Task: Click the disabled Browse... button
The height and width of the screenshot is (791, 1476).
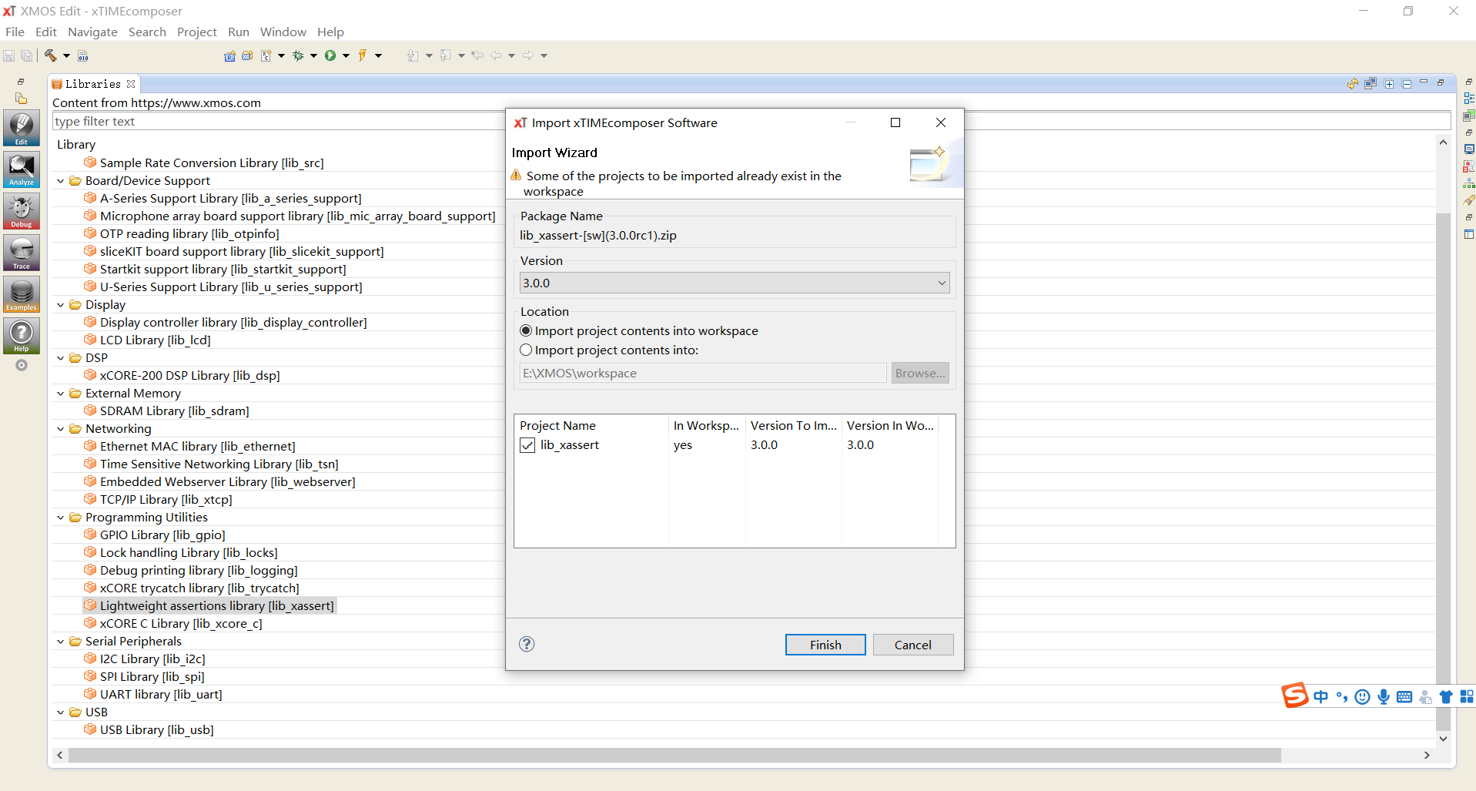Action: tap(920, 373)
